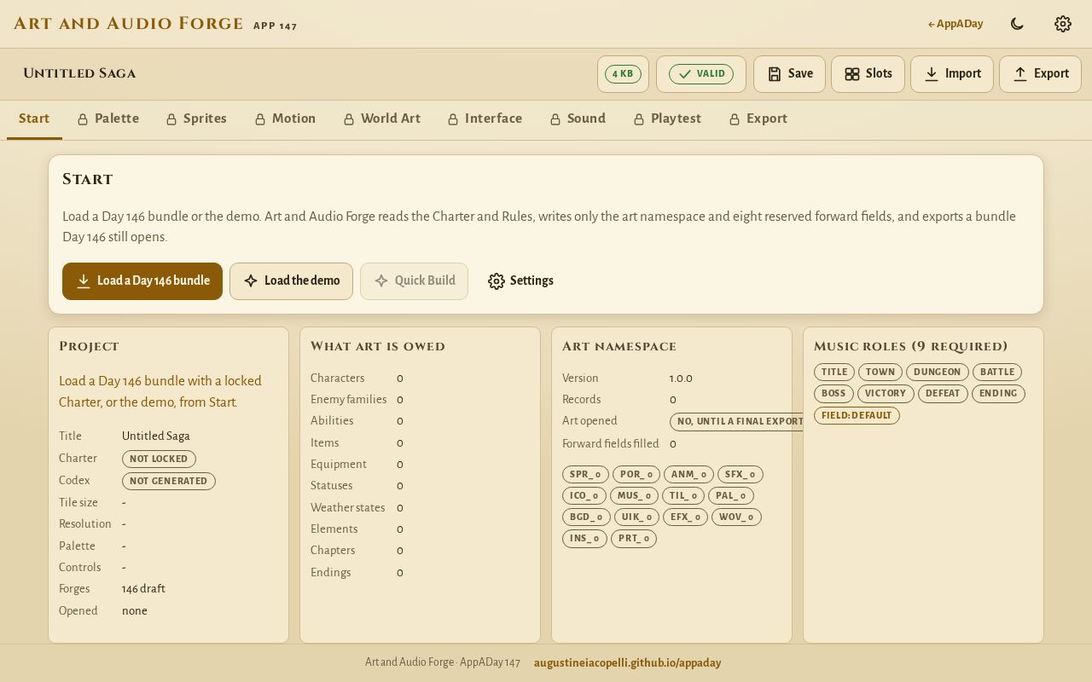Click the NOT GENERATED codex badge
The image size is (1092, 682).
(x=169, y=481)
